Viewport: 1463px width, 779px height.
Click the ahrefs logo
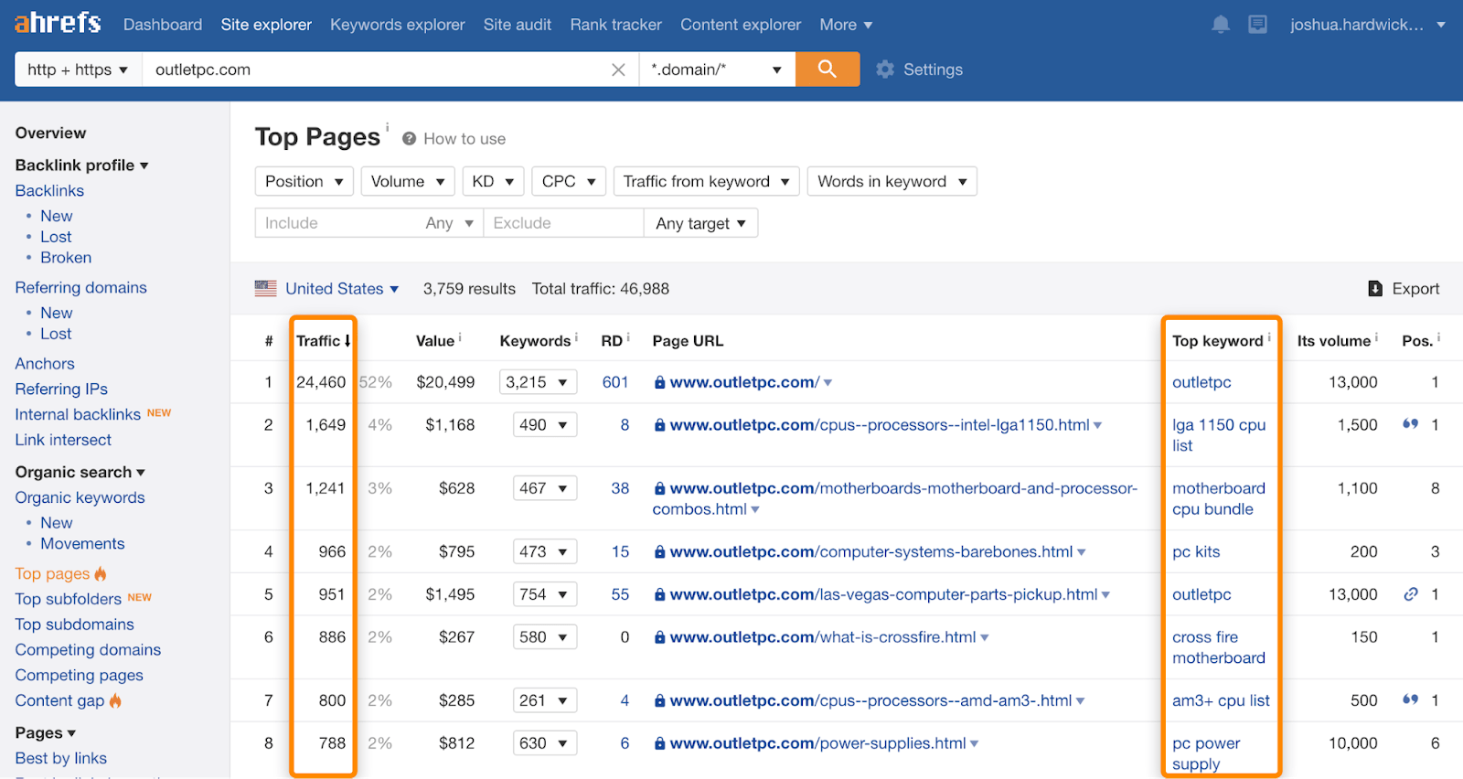pos(58,23)
